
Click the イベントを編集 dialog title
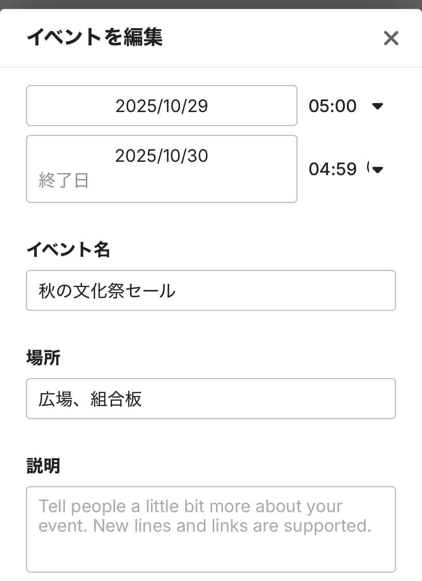pos(94,37)
